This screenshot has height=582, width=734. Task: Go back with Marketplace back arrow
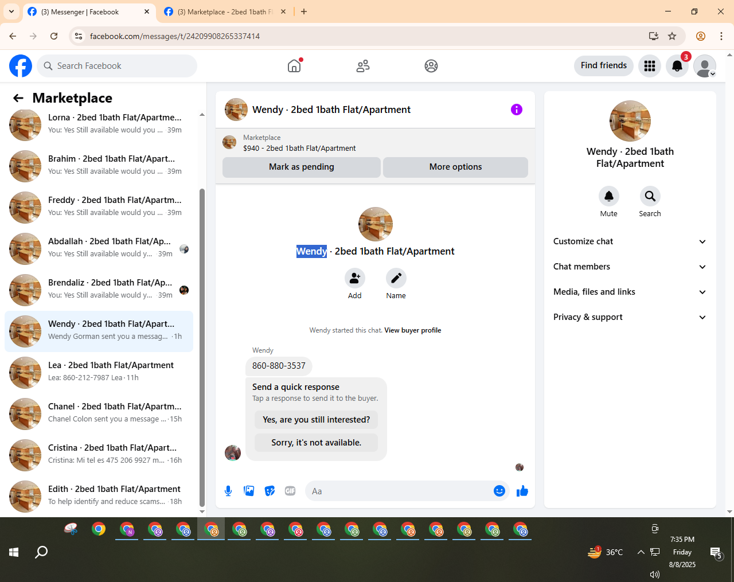coord(18,98)
